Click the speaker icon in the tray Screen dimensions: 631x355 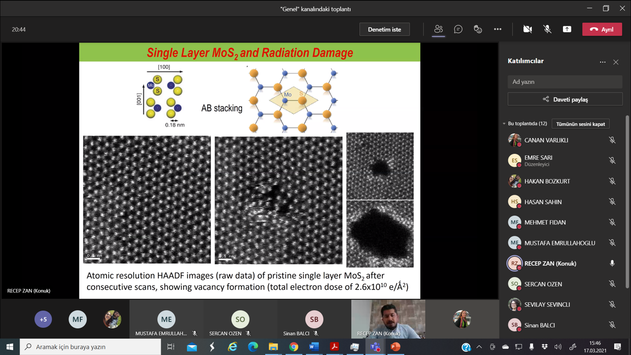pos(558,348)
